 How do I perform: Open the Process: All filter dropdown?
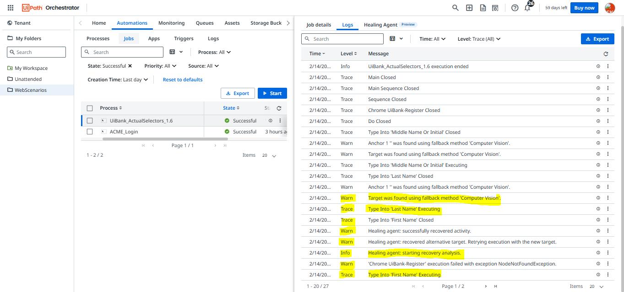(214, 52)
